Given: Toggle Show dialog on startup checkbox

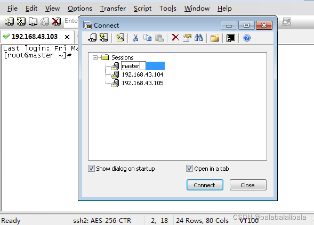Looking at the screenshot, I should click(91, 169).
